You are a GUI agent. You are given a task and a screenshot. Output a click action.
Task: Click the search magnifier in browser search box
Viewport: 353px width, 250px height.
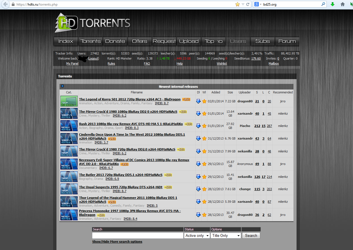[x=323, y=4]
